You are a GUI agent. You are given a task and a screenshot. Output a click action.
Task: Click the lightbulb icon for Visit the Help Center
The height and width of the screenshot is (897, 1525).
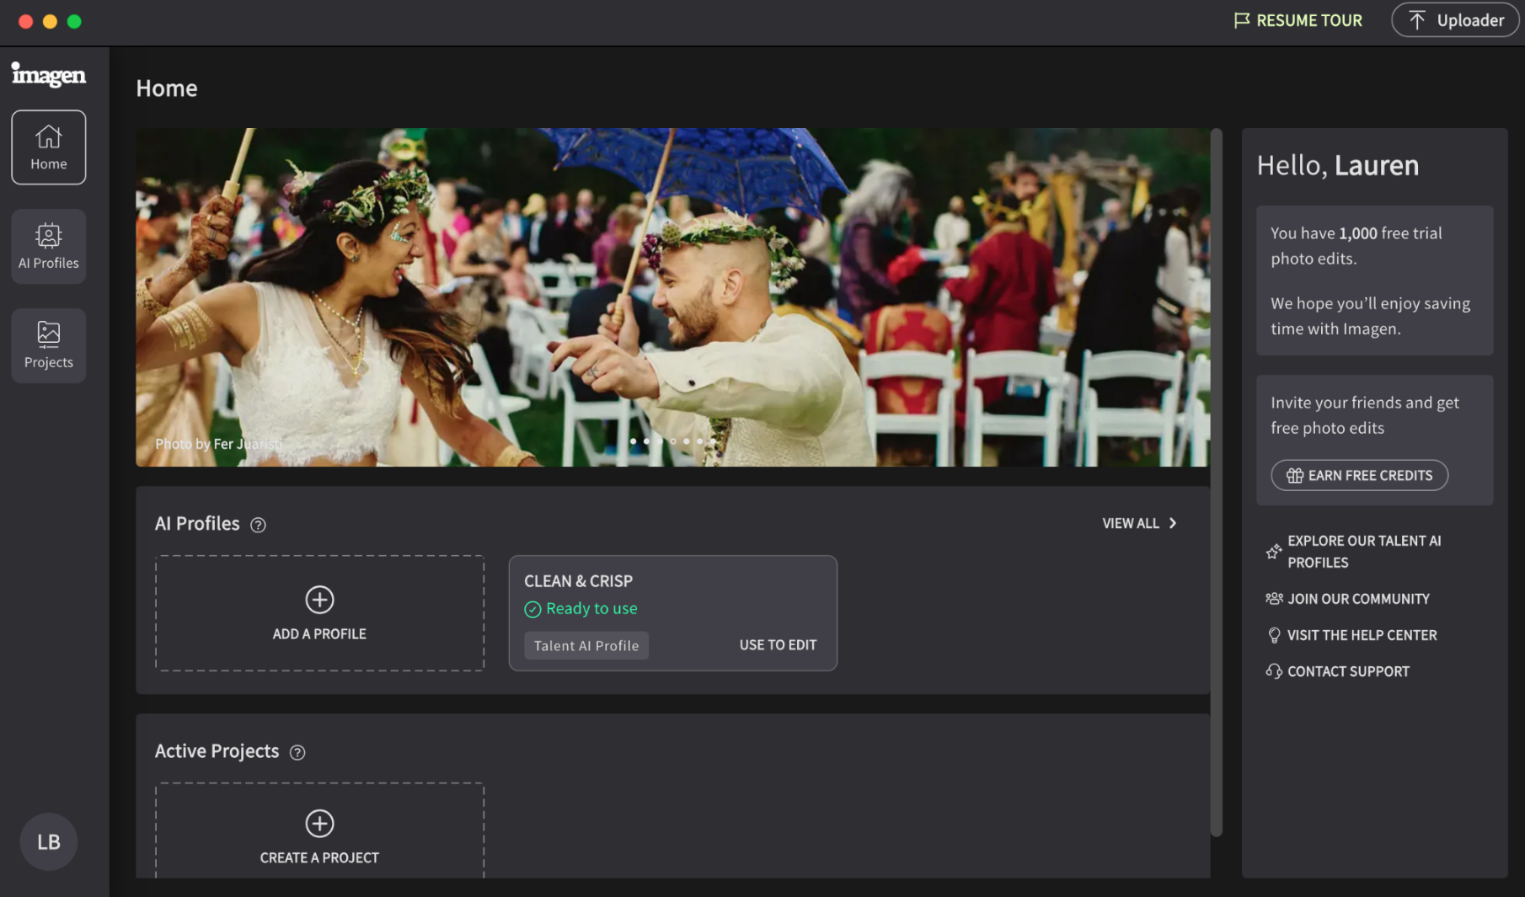(1273, 634)
